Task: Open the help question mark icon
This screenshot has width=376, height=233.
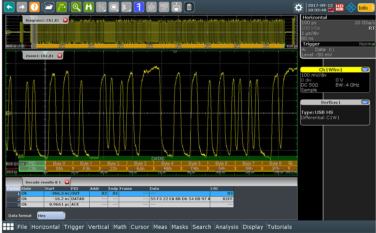Action: click(34, 7)
